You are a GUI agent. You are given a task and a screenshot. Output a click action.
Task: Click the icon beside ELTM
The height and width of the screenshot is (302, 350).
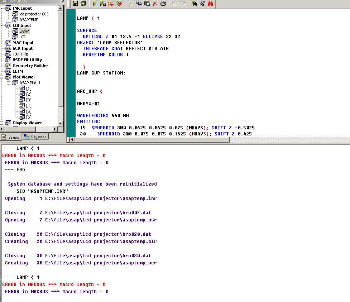(8, 71)
